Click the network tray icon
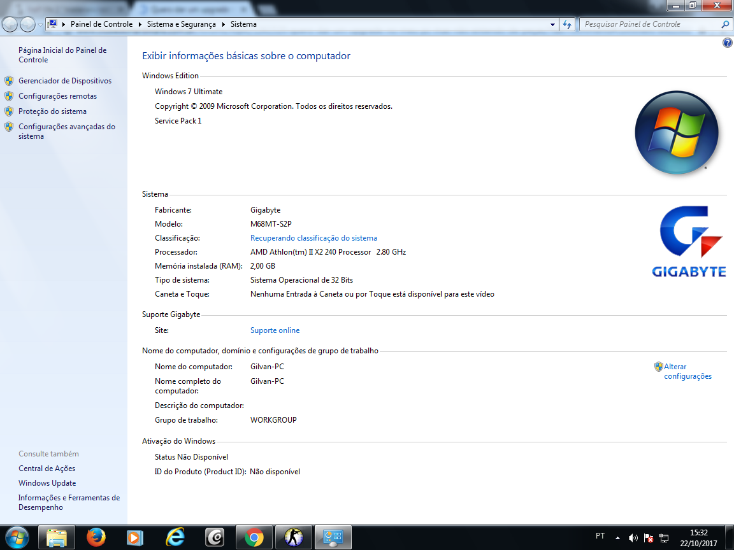Image resolution: width=734 pixels, height=550 pixels. click(664, 538)
